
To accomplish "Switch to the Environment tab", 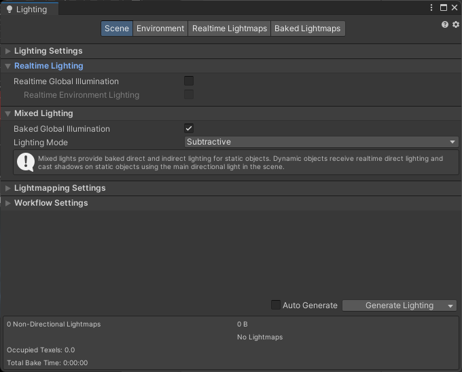I will click(160, 29).
